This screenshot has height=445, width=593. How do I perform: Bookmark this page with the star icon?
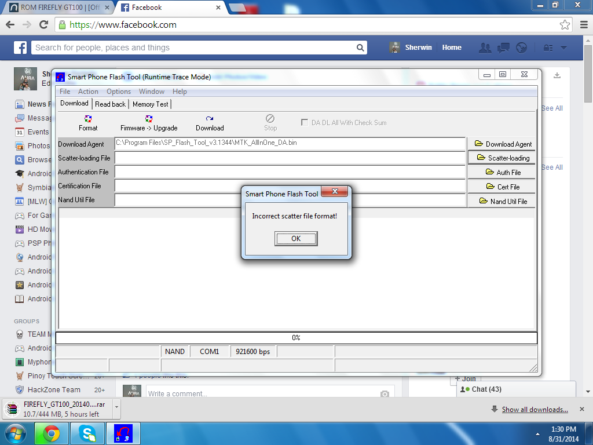pyautogui.click(x=565, y=24)
